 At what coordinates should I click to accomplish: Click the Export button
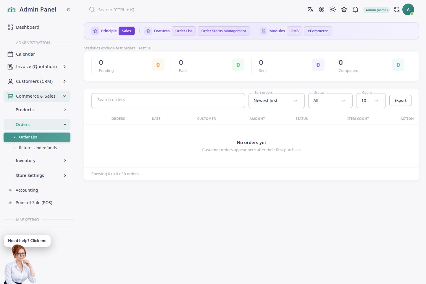(x=400, y=101)
